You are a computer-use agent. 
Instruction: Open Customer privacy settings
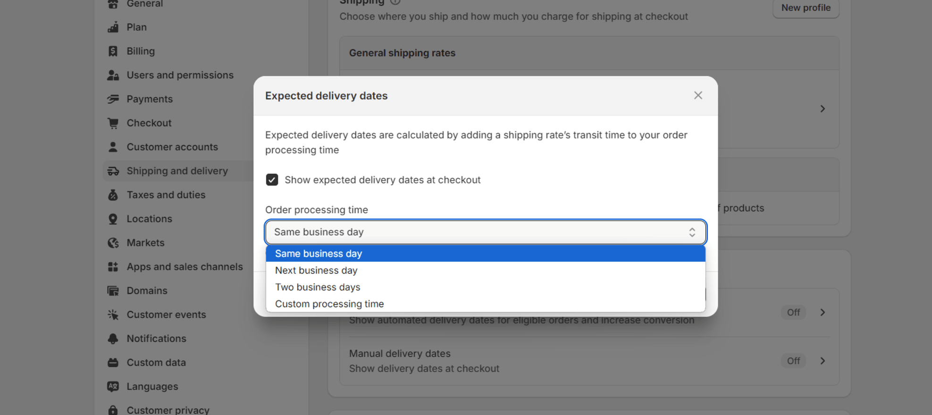pos(168,409)
